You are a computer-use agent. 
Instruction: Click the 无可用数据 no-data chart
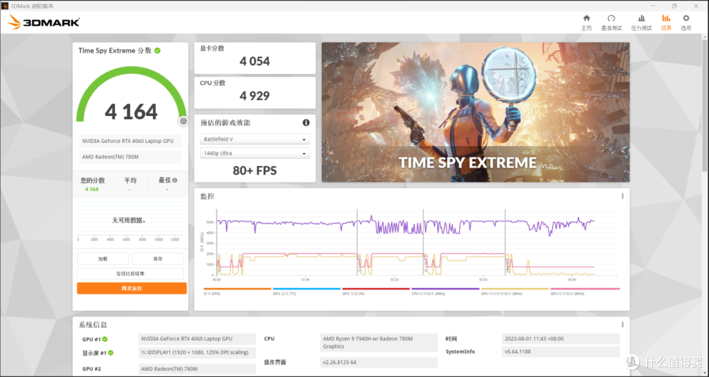[x=130, y=221]
